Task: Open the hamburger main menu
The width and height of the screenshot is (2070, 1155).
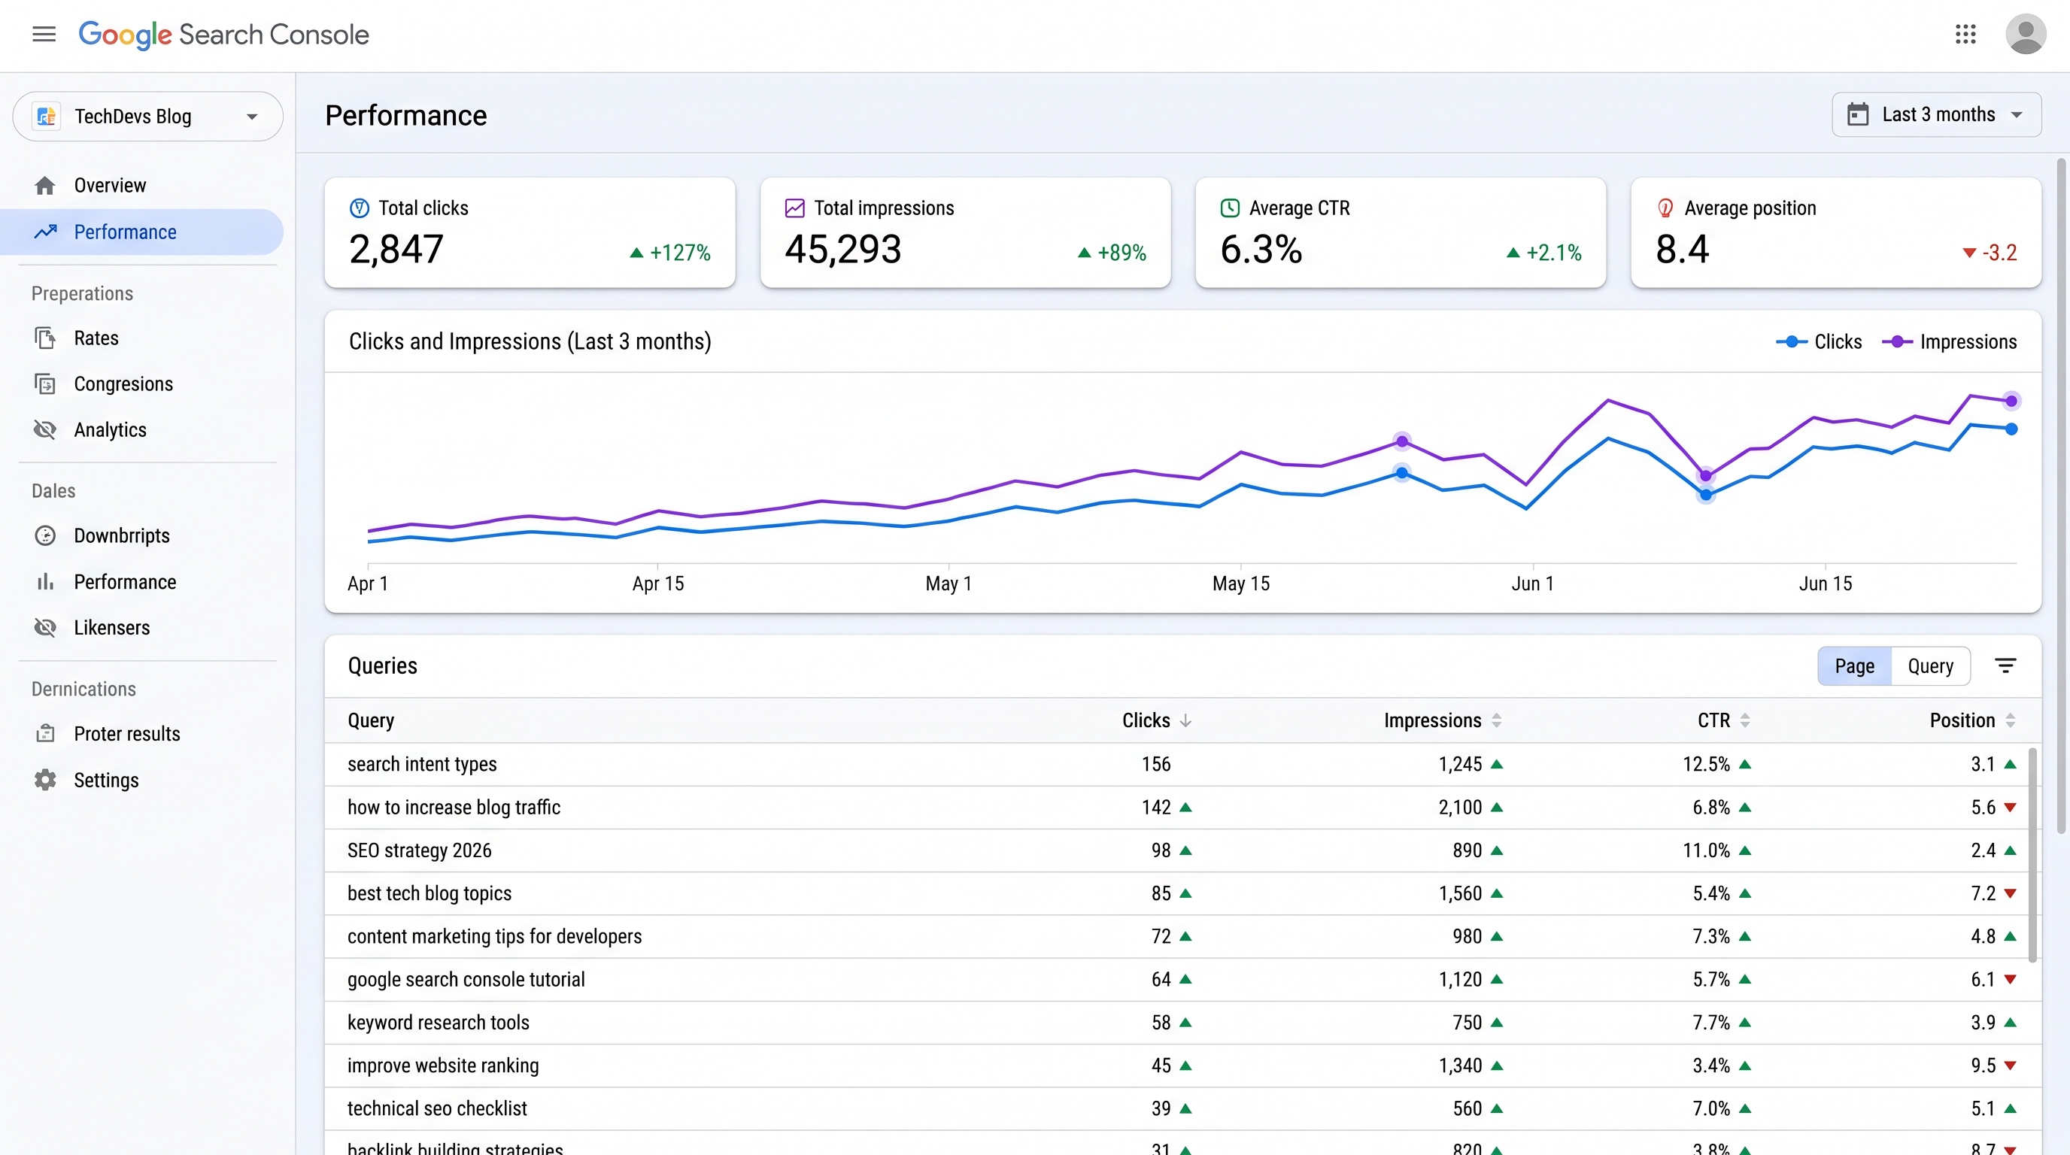Action: click(44, 34)
